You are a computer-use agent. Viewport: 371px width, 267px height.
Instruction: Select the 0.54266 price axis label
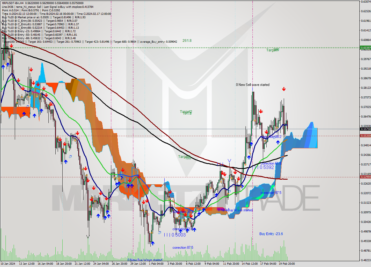365,155
